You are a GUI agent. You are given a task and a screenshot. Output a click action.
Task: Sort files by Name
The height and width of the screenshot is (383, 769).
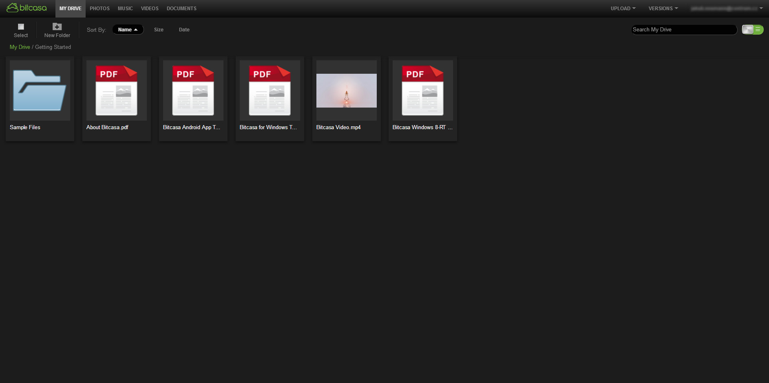pyautogui.click(x=128, y=30)
